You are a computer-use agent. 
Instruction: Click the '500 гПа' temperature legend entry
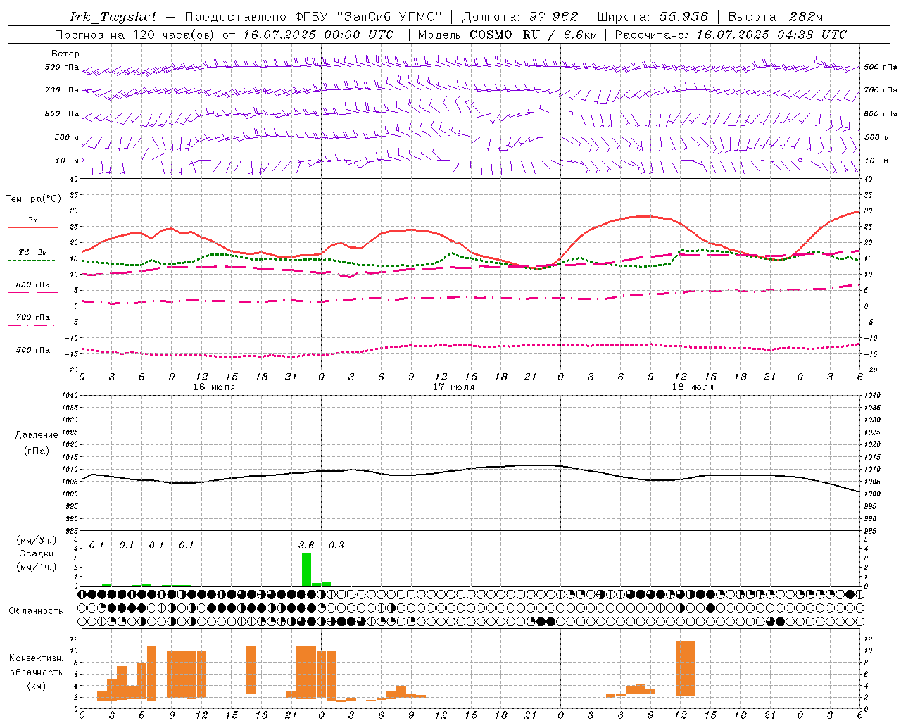coord(33,350)
